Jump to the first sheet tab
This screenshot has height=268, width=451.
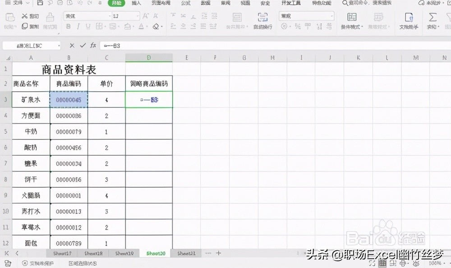click(7, 253)
